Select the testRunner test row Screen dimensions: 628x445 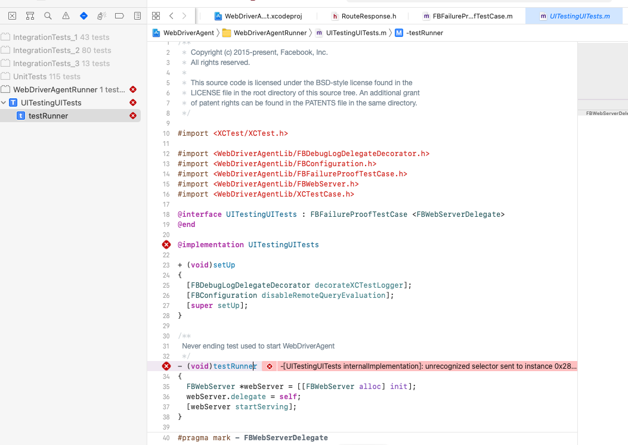click(70, 116)
